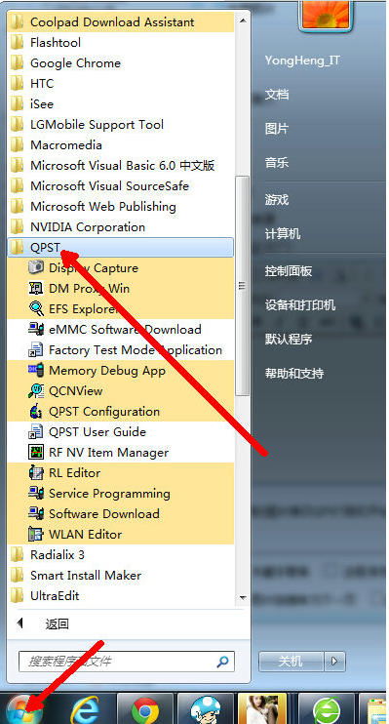This screenshot has width=389, height=724.
Task: Click the scrollbar down arrow
Action: pos(242,598)
